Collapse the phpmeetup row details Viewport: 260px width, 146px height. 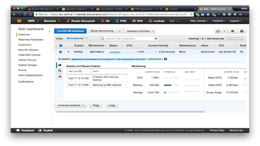point(68,52)
